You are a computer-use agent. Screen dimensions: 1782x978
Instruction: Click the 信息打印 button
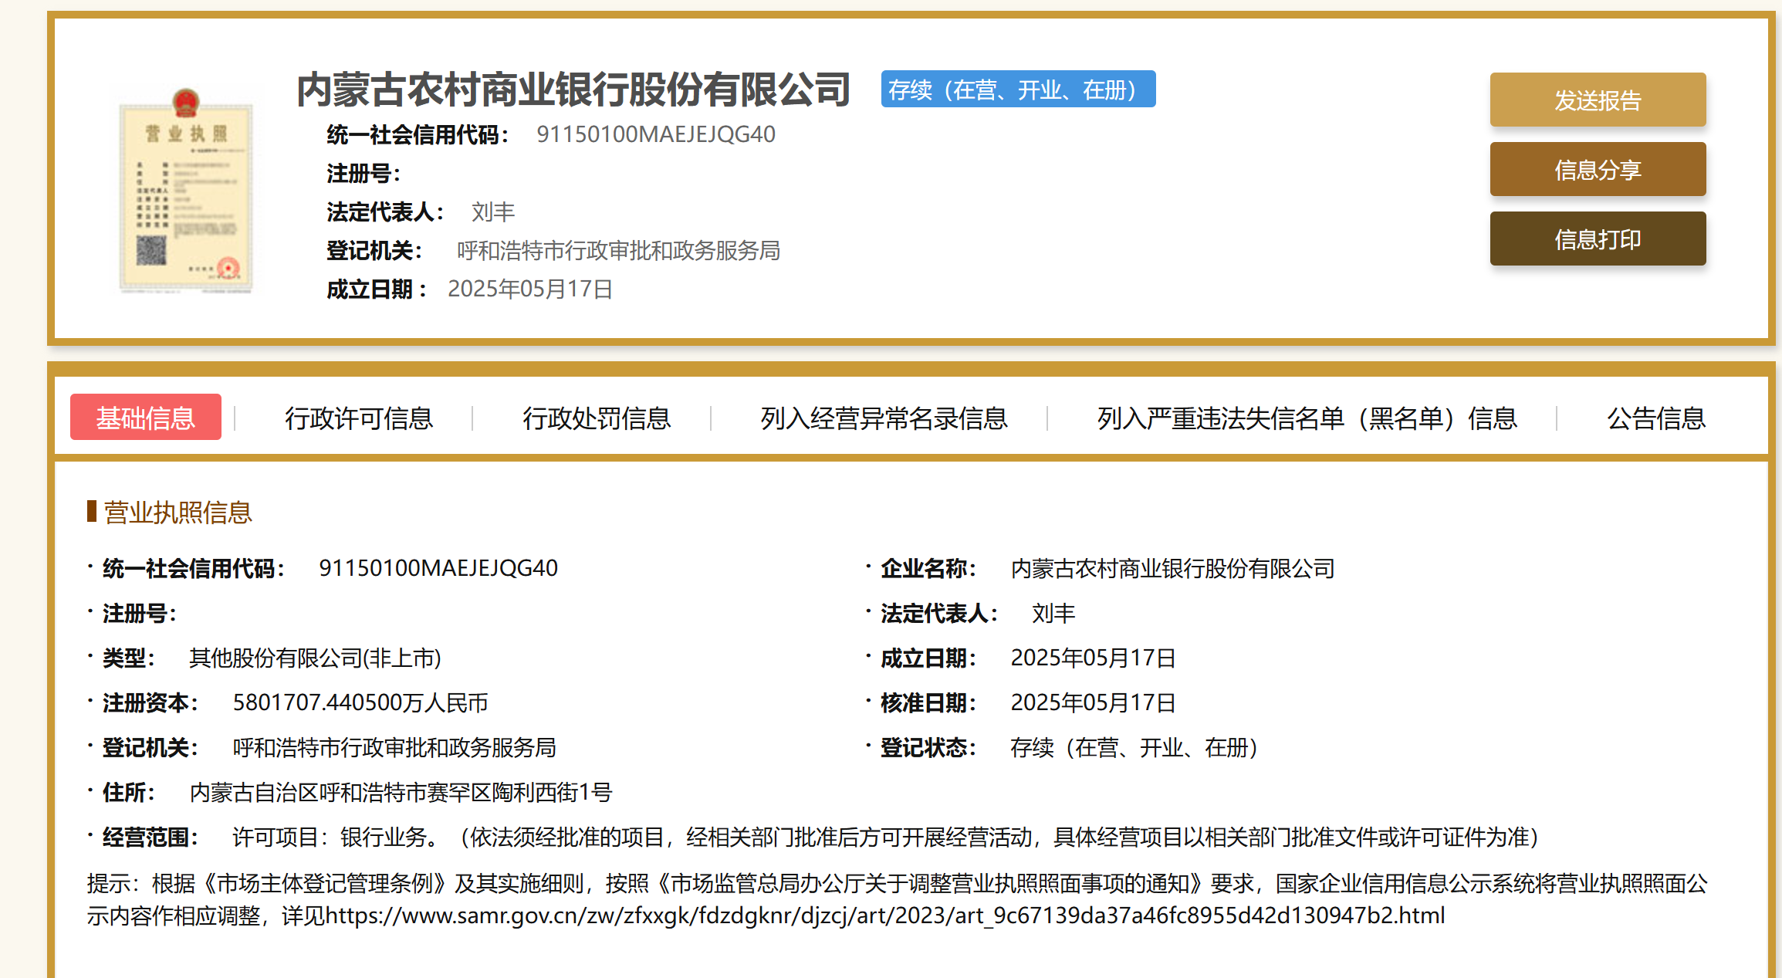(1597, 239)
